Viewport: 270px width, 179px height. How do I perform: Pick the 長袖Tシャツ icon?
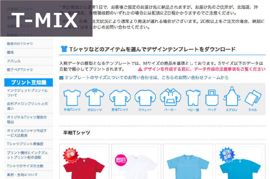[x=120, y=100]
